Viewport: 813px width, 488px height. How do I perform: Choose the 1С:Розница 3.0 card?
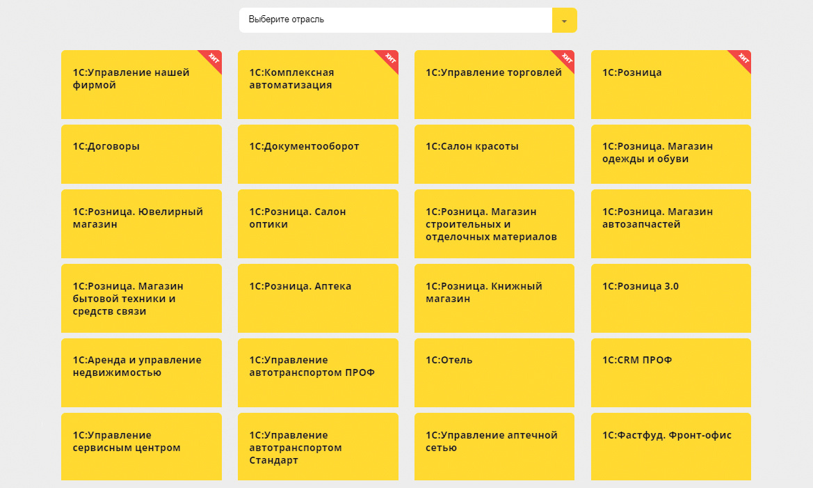tap(671, 299)
